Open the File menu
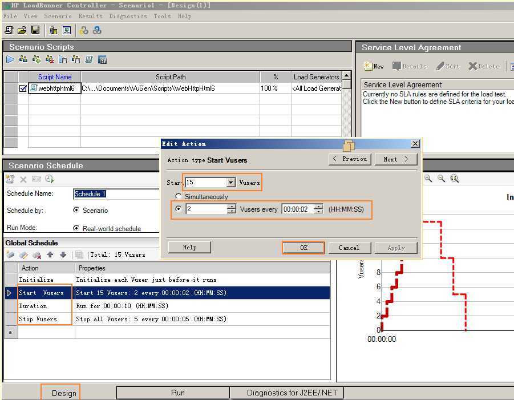The width and height of the screenshot is (514, 400). [x=10, y=16]
